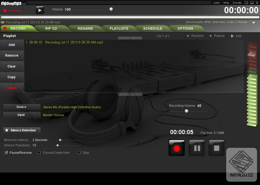Viewport: 260px width, 185px height.
Task: Check the Pause/Create New checkbox
Action: tap(39, 153)
